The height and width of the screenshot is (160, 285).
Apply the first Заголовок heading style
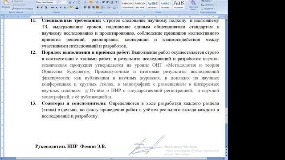click(x=153, y=5)
